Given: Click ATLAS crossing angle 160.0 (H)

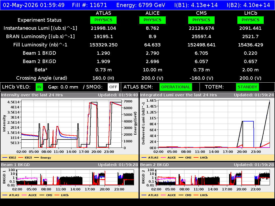Looking at the screenshot, I should pyautogui.click(x=103, y=78).
